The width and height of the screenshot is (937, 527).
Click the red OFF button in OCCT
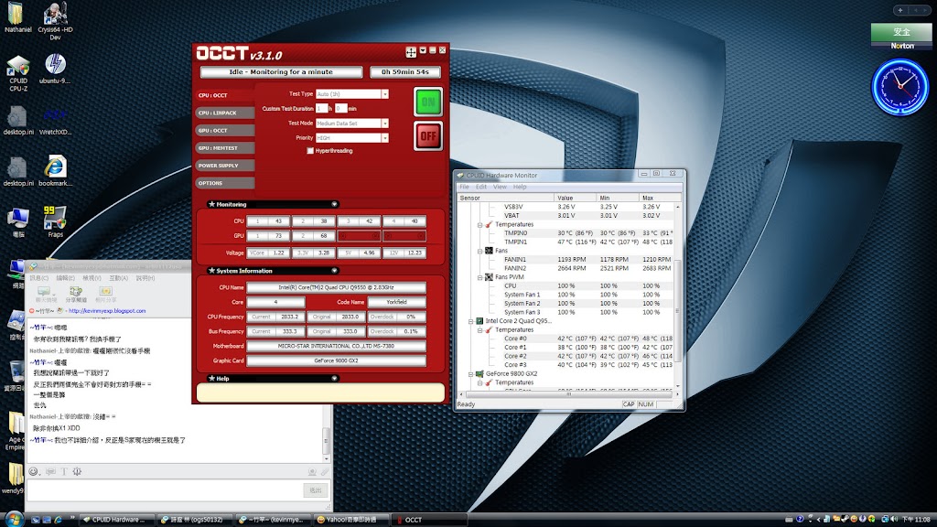click(x=428, y=135)
